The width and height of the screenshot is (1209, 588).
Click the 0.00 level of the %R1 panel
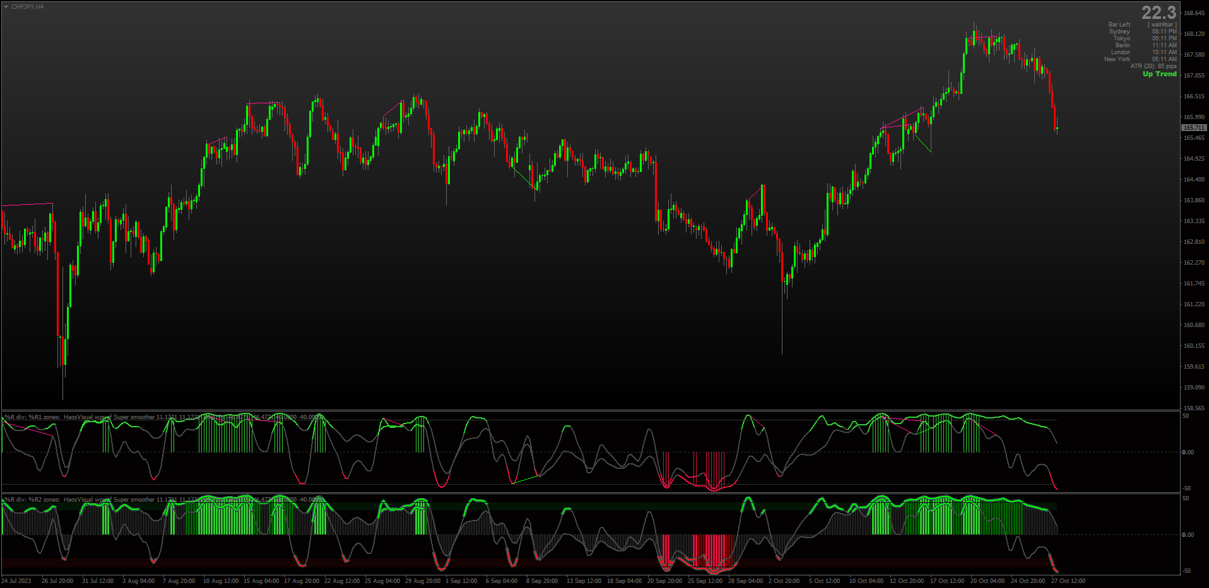point(1188,453)
